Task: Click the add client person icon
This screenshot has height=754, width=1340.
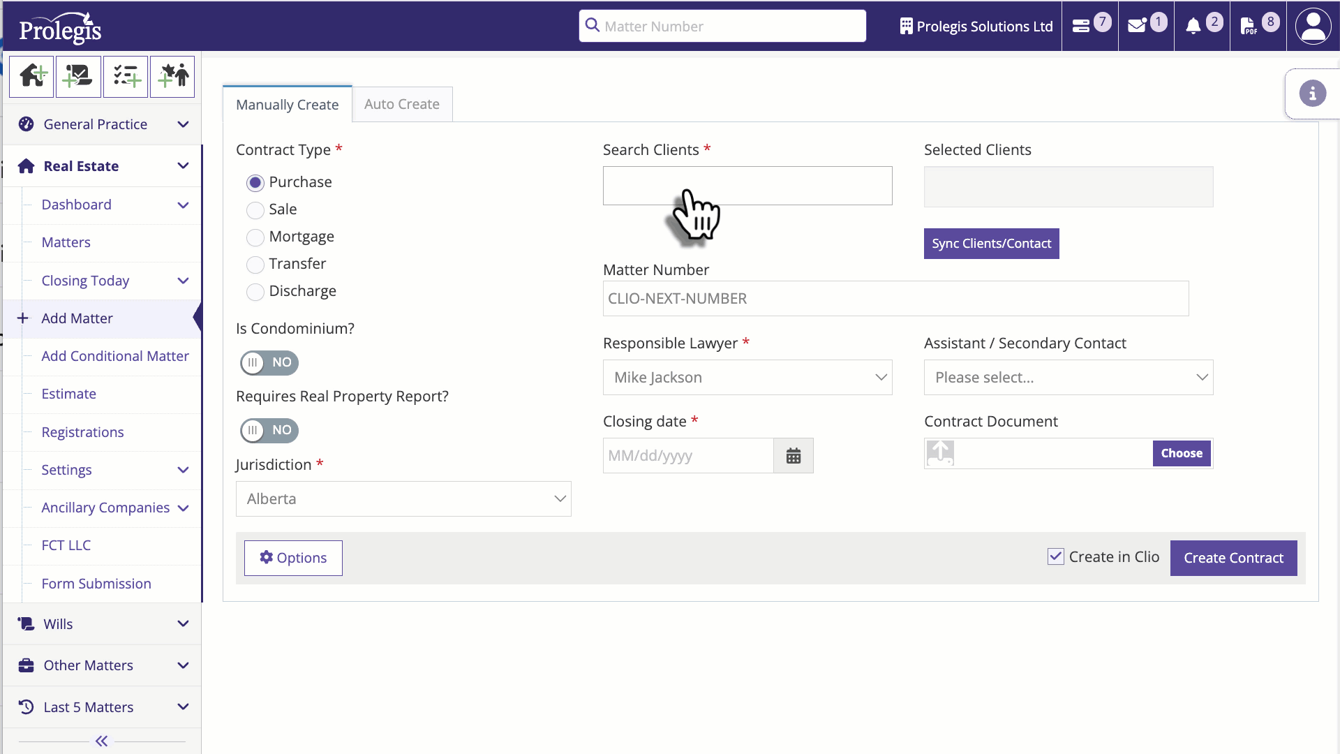Action: 172,77
